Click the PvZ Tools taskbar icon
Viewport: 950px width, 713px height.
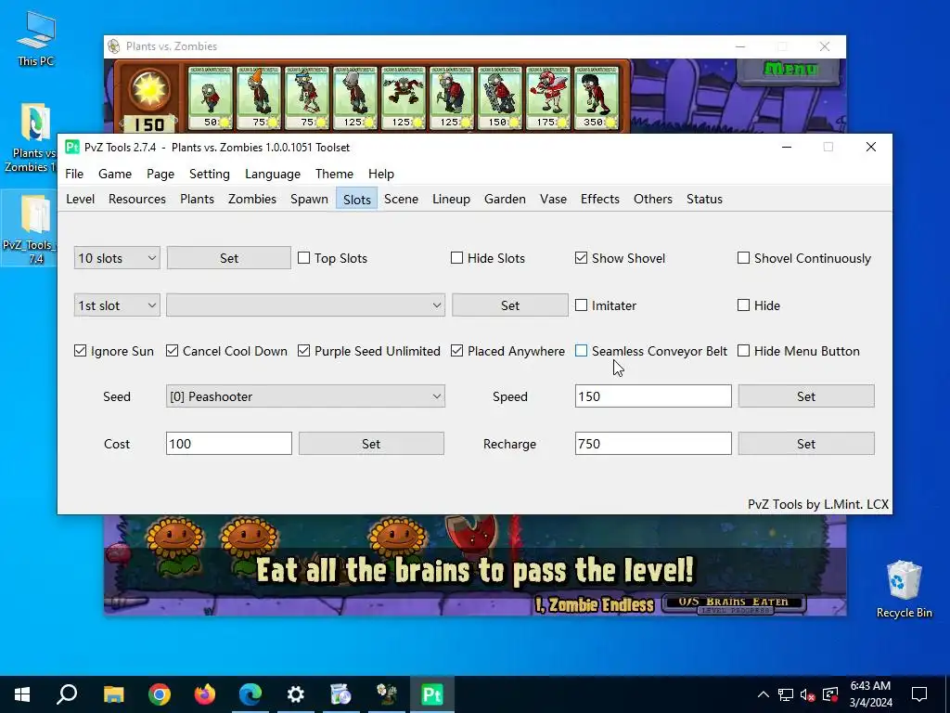point(432,694)
